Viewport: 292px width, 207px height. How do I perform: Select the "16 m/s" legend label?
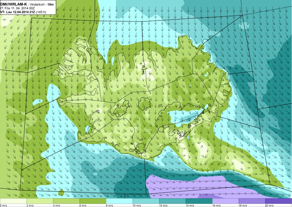click(x=217, y=206)
